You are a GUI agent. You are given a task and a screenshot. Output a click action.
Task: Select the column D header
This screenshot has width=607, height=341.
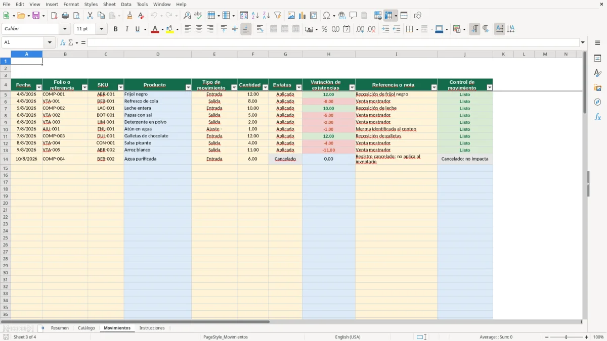click(157, 54)
